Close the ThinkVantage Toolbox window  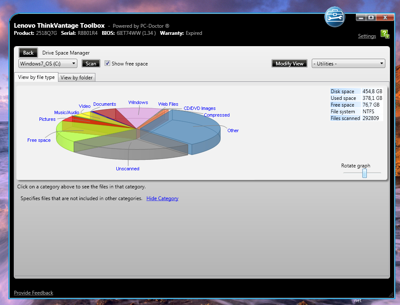tap(385, 18)
